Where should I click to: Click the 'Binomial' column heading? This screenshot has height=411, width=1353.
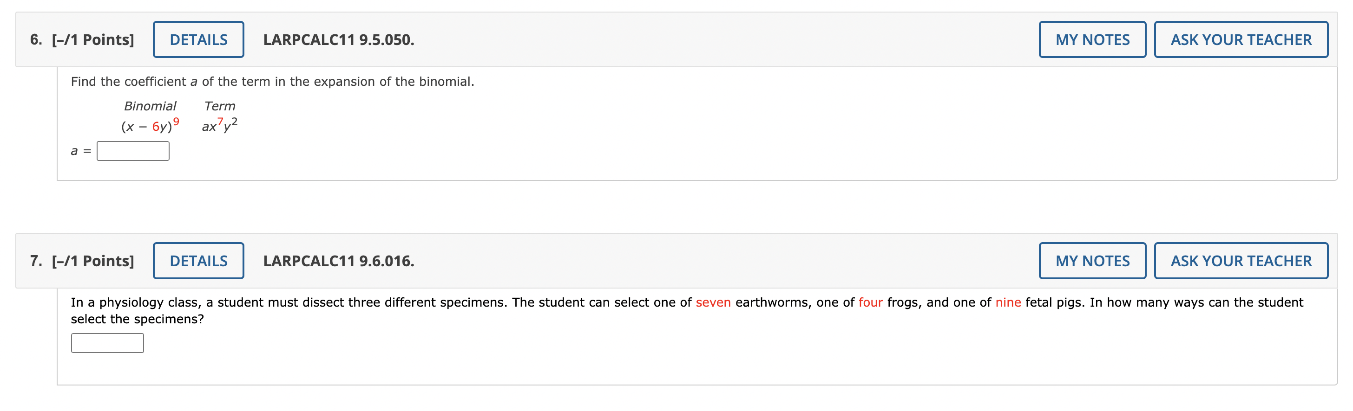pyautogui.click(x=150, y=106)
